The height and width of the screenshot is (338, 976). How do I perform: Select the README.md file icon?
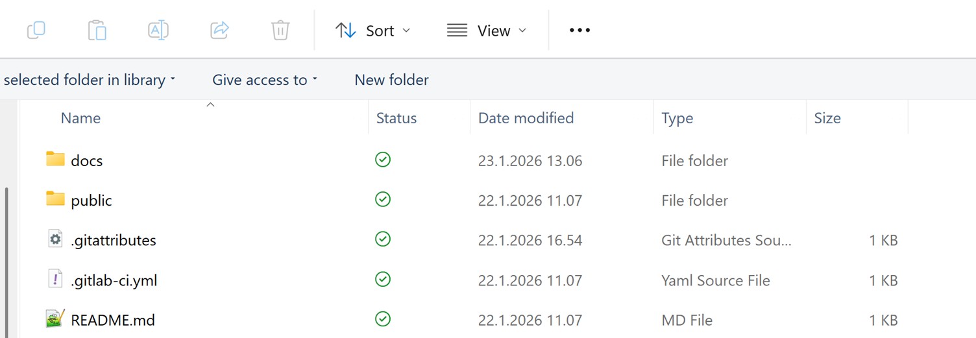click(x=56, y=319)
